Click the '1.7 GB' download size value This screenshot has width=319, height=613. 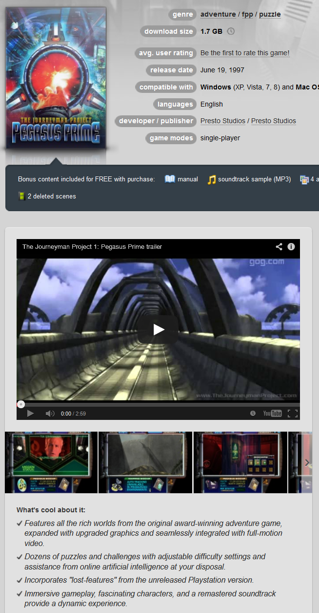click(212, 31)
